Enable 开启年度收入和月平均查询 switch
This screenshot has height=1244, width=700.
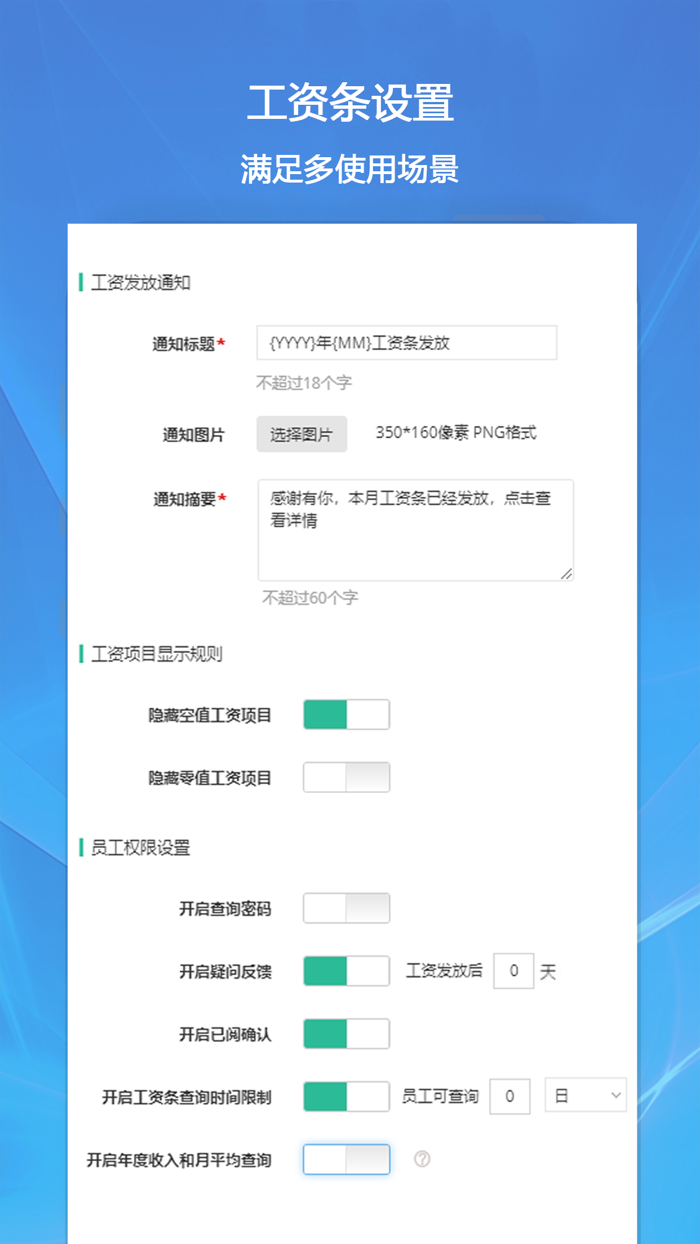(346, 1159)
